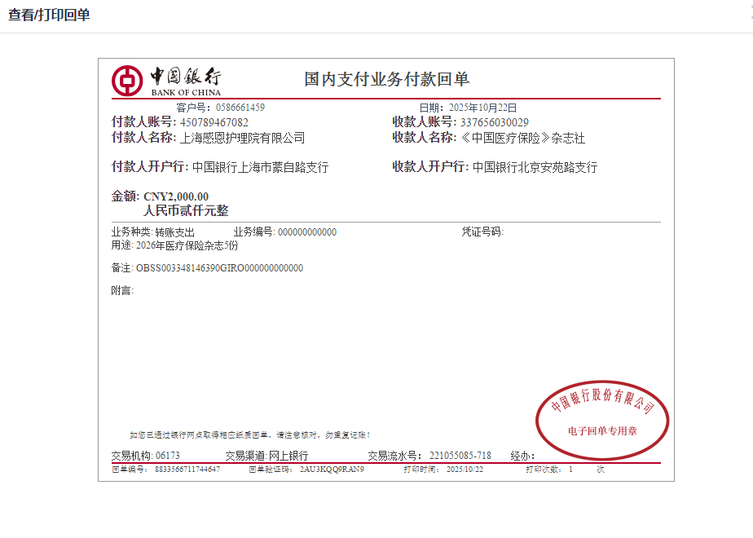Click payer bank 中国银行上海市蒙自路支行

260,168
